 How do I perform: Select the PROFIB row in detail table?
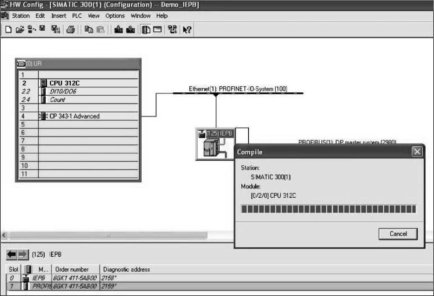(220, 286)
